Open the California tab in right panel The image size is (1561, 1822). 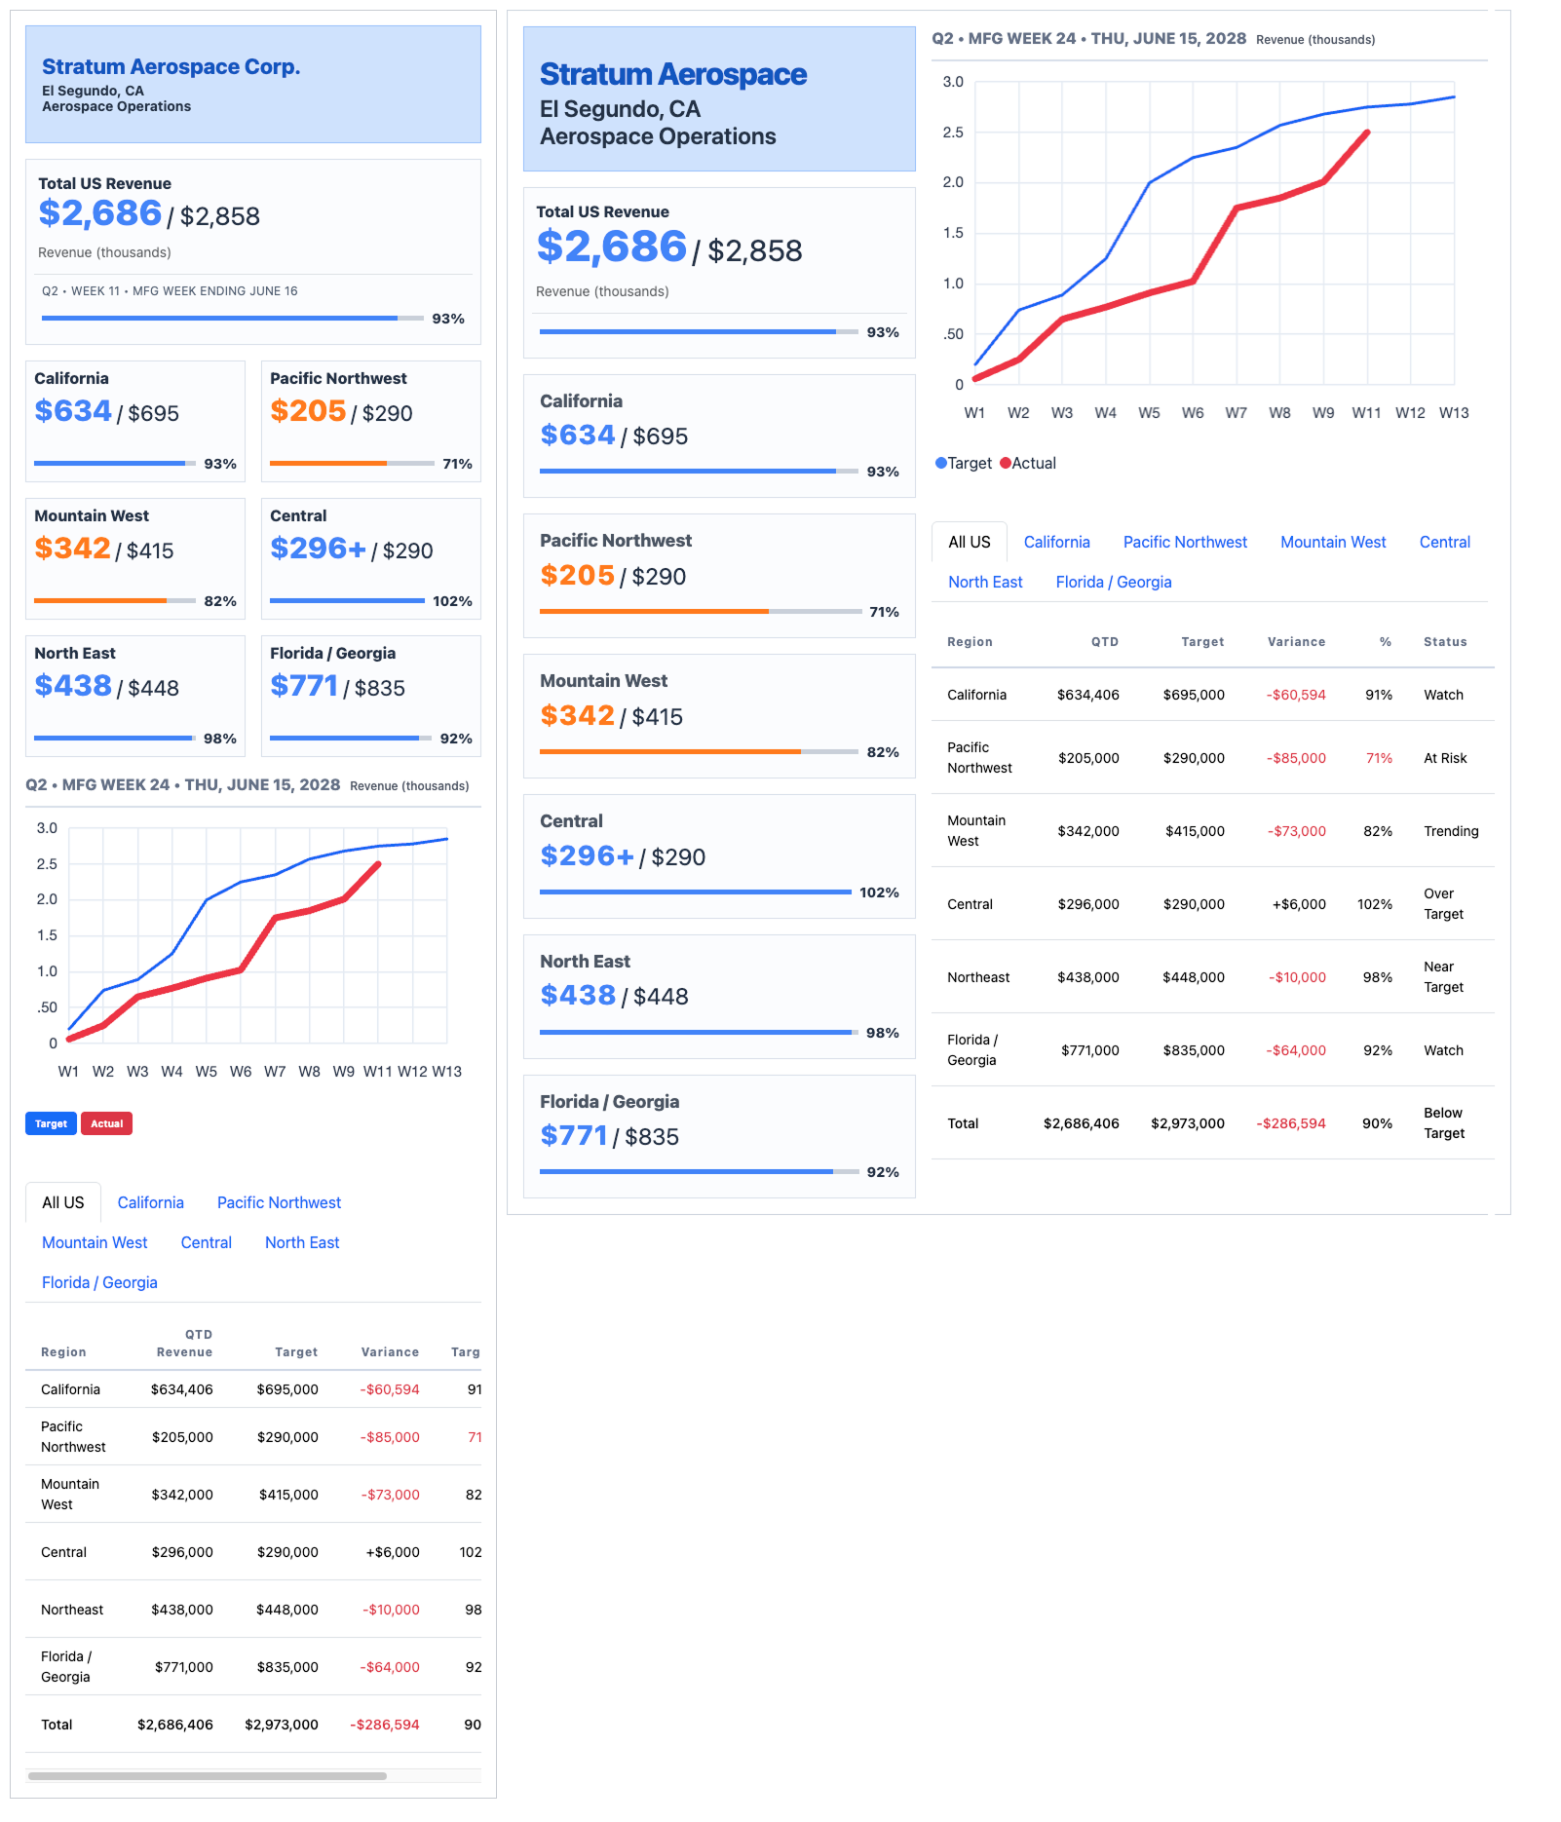coord(1056,542)
